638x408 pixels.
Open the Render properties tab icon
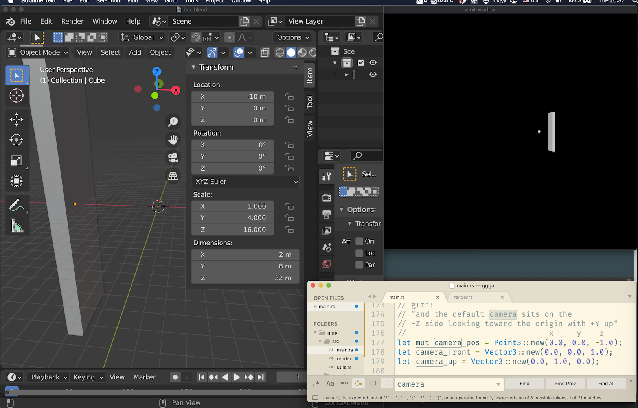[326, 197]
